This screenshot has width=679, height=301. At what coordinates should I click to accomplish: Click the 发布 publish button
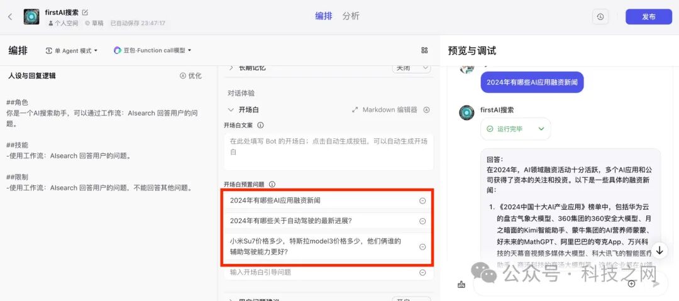click(x=648, y=17)
